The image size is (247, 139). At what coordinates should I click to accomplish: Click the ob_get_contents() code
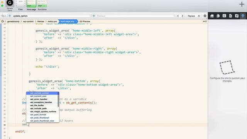pyautogui.click(x=81, y=103)
